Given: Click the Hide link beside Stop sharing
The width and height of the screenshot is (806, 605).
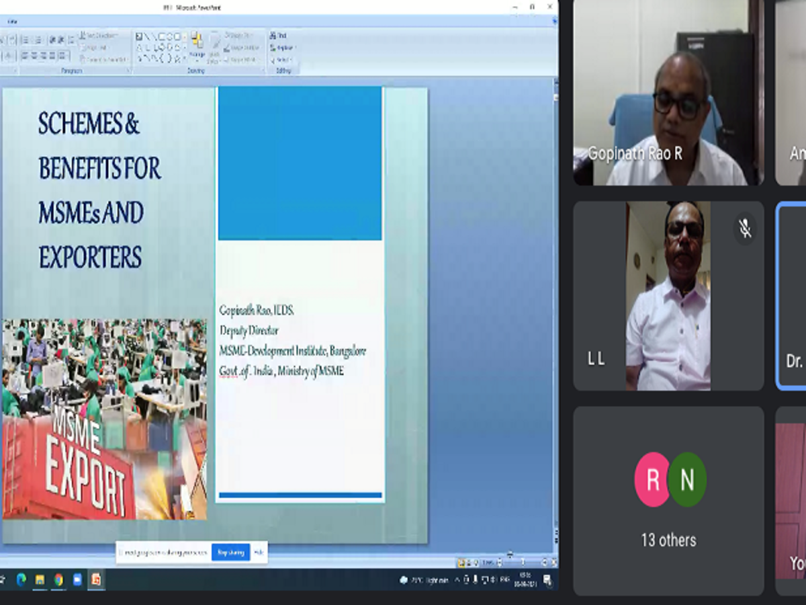Looking at the screenshot, I should click(259, 553).
